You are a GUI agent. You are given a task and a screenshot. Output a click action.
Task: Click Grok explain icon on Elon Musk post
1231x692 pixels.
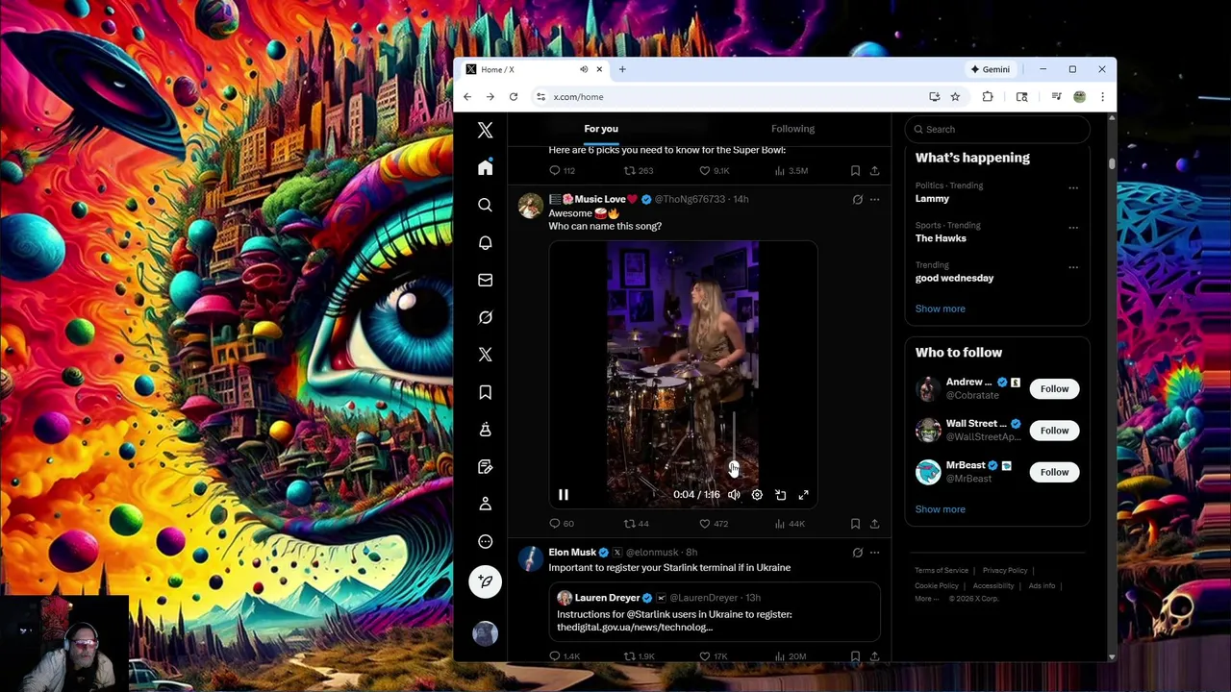(x=857, y=553)
